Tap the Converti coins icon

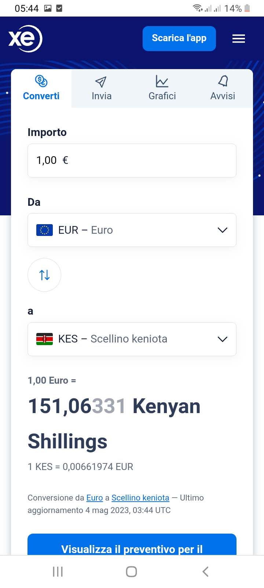pyautogui.click(x=41, y=81)
